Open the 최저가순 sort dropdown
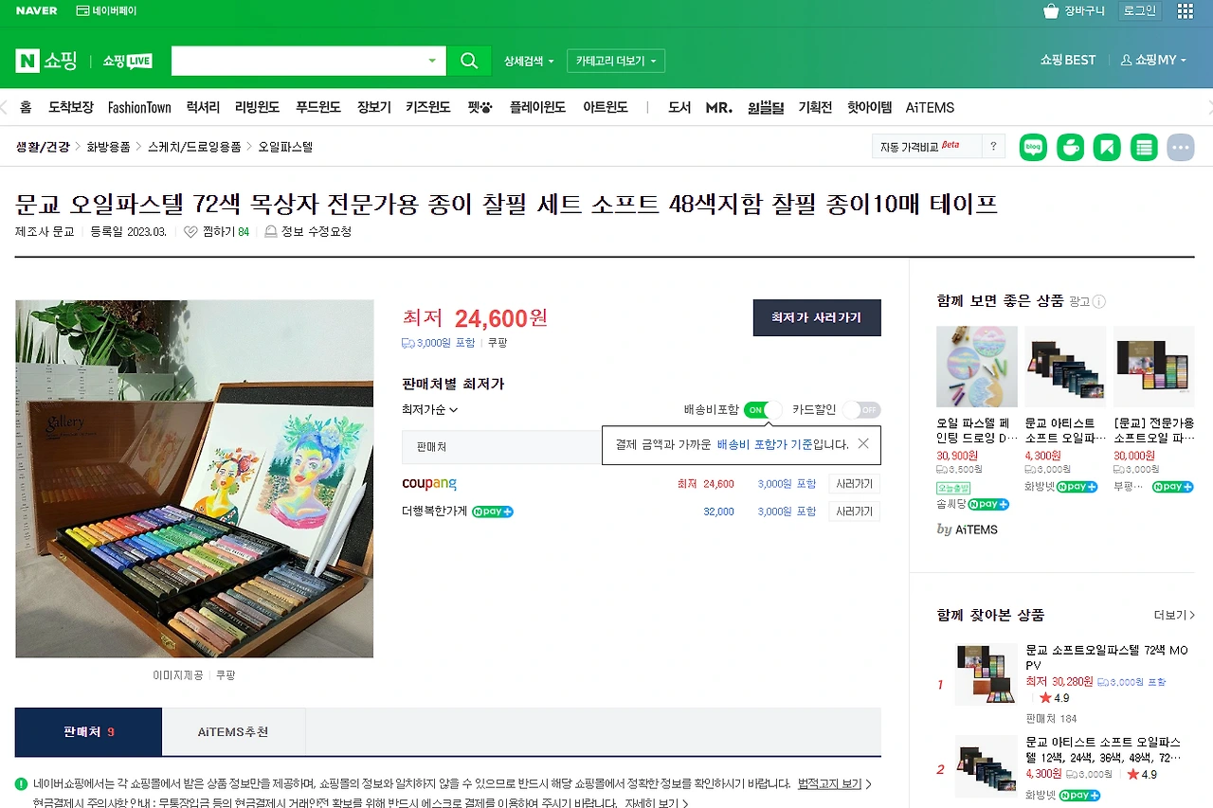Viewport: 1213px width, 808px height. click(430, 410)
